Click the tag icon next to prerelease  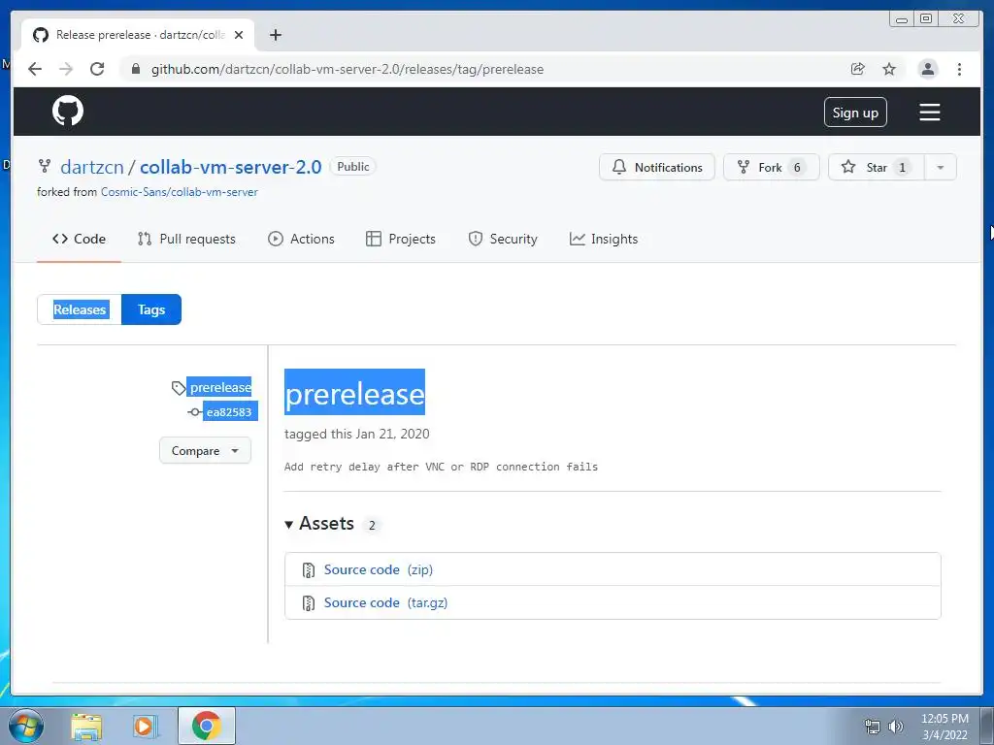pos(179,388)
